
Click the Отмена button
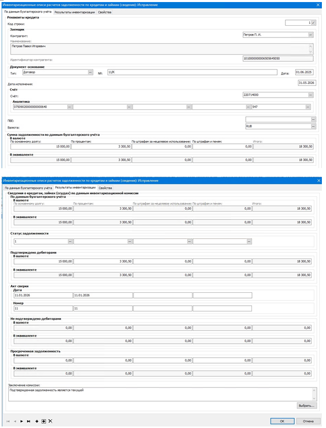pyautogui.click(x=308, y=421)
